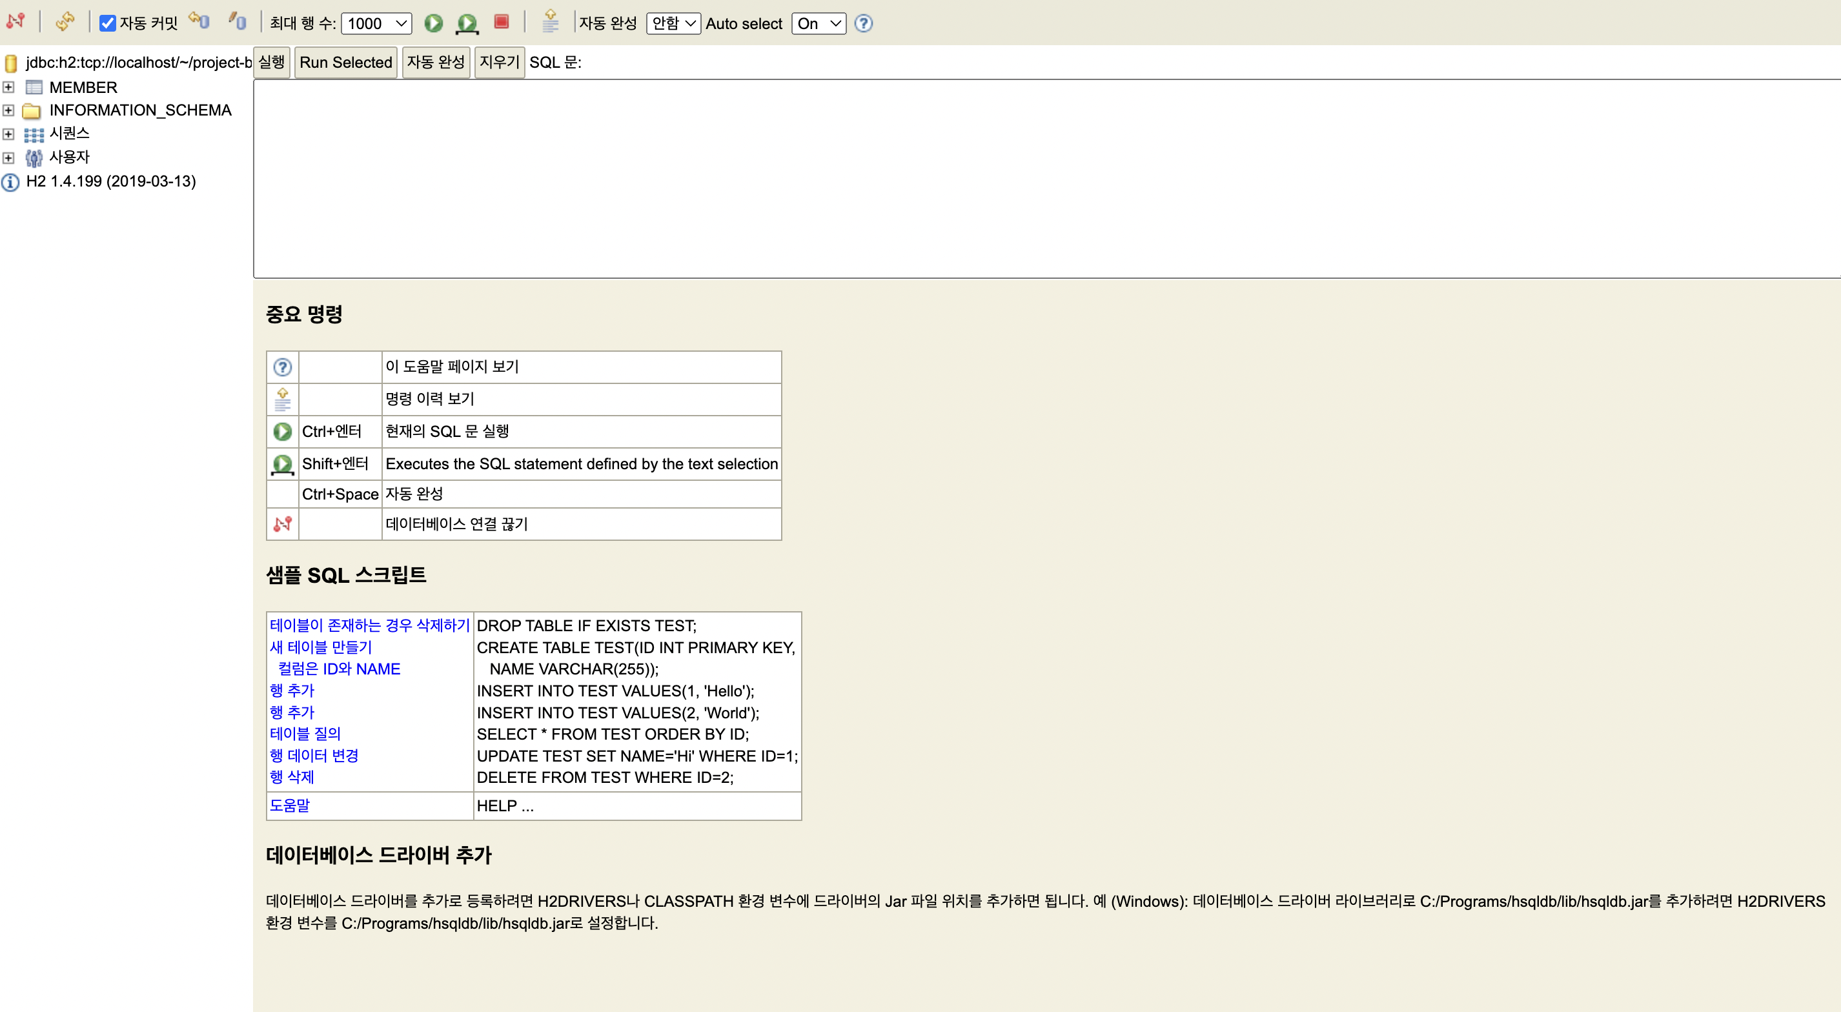Click the refresh icon in toolbar
Screen dimensions: 1841x1012
pos(65,22)
